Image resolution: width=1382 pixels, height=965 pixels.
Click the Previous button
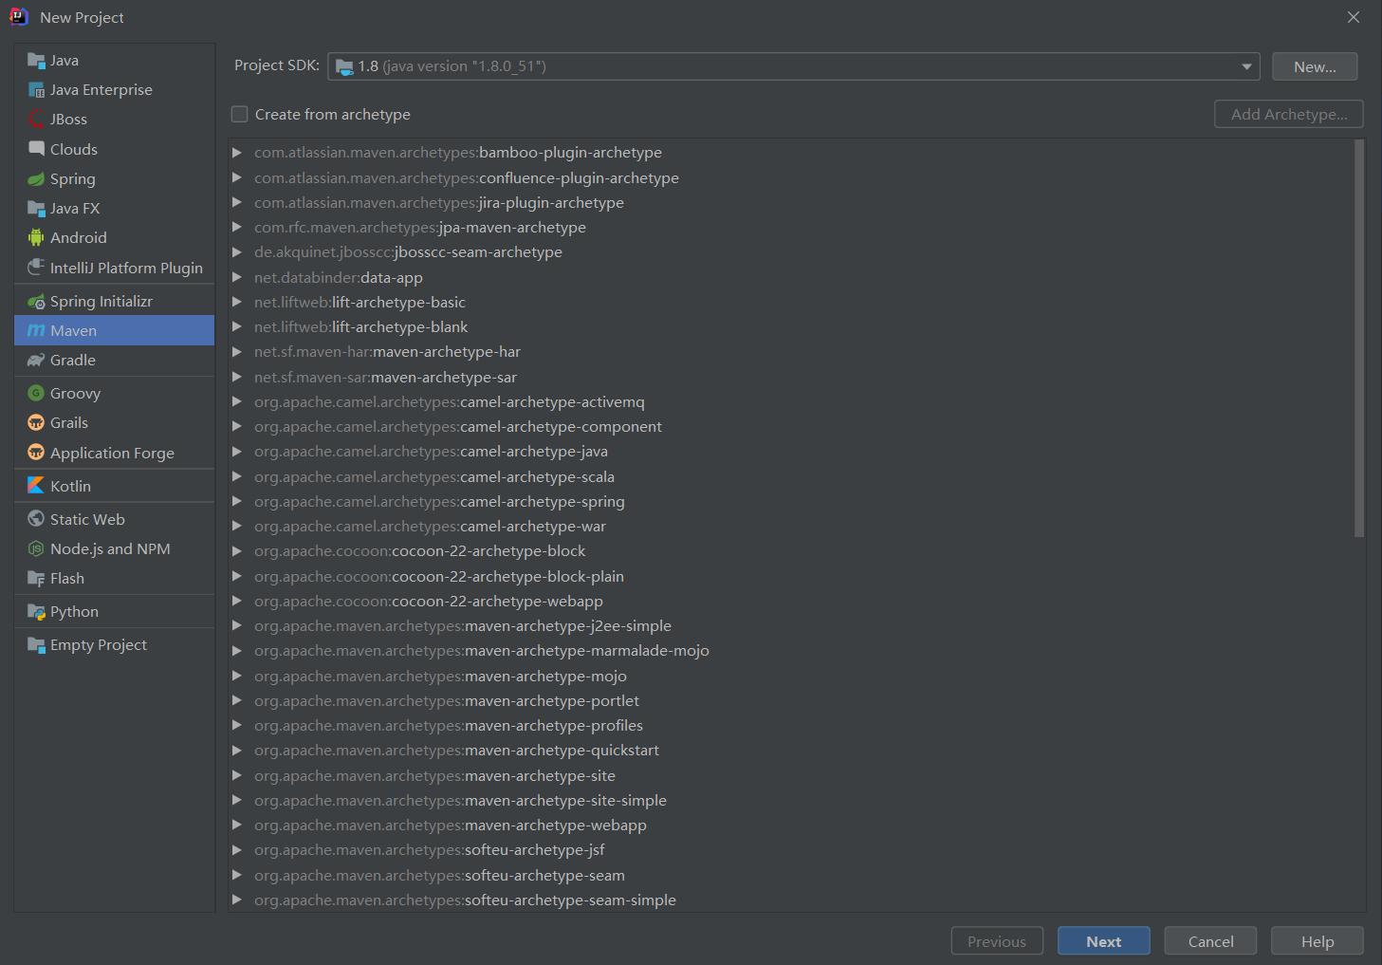point(997,941)
